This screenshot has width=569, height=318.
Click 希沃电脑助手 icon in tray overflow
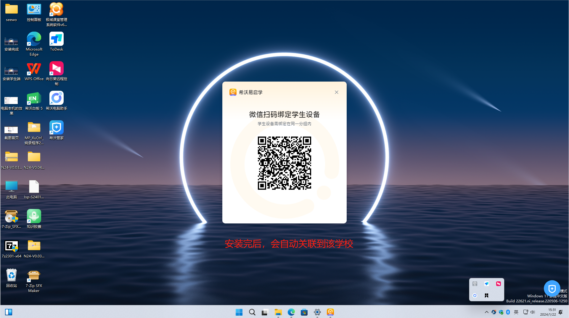475,296
